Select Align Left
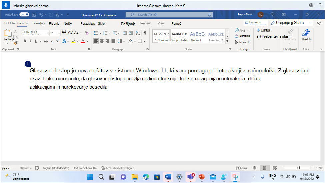The image size is (325, 183). (x=96, y=41)
